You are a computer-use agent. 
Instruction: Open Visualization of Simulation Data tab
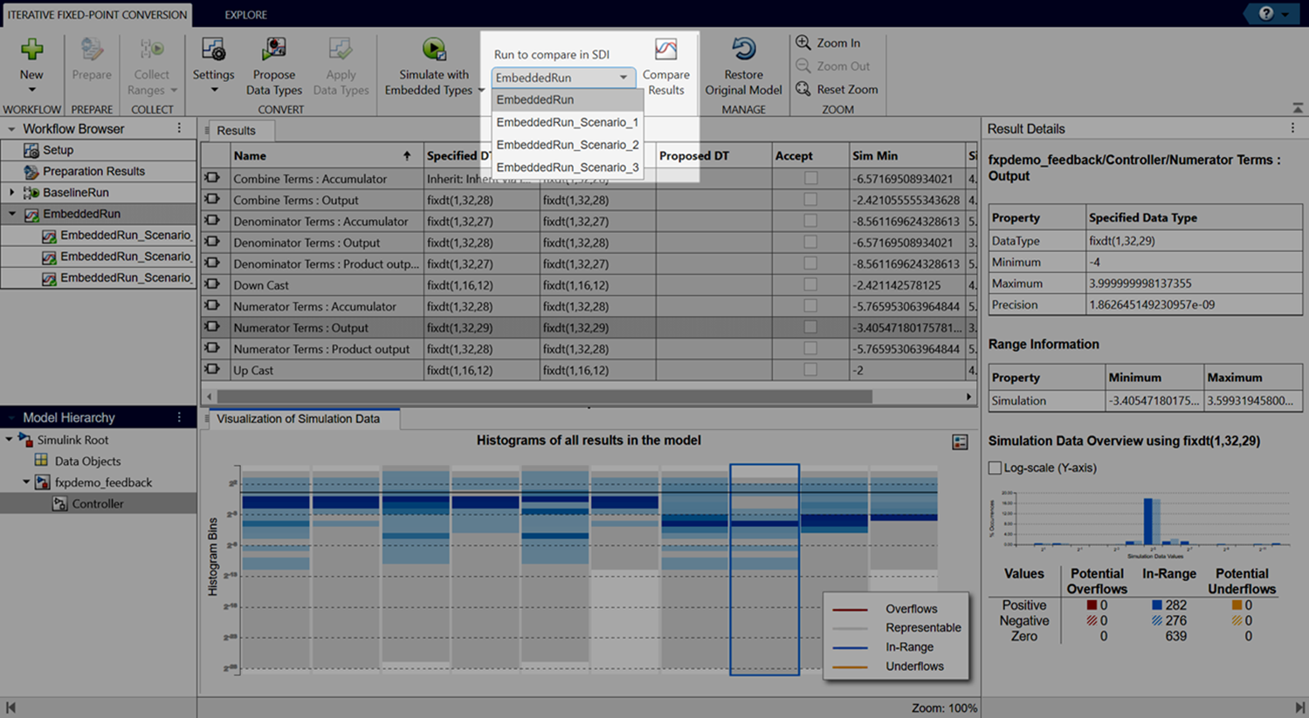click(298, 419)
